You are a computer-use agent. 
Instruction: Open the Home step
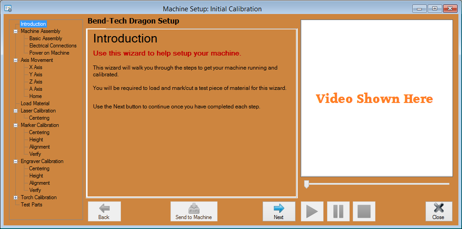pyautogui.click(x=35, y=96)
